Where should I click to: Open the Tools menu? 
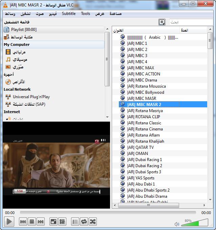click(x=86, y=14)
